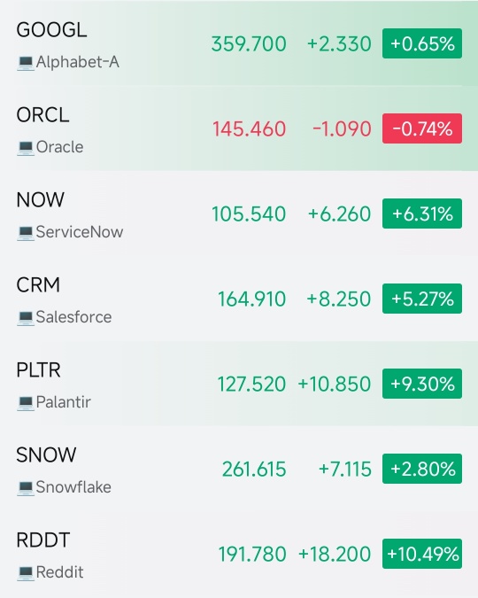Screen dimensions: 478x598
Task: Tap the +2.80% badge for SNOW
Action: click(x=422, y=469)
